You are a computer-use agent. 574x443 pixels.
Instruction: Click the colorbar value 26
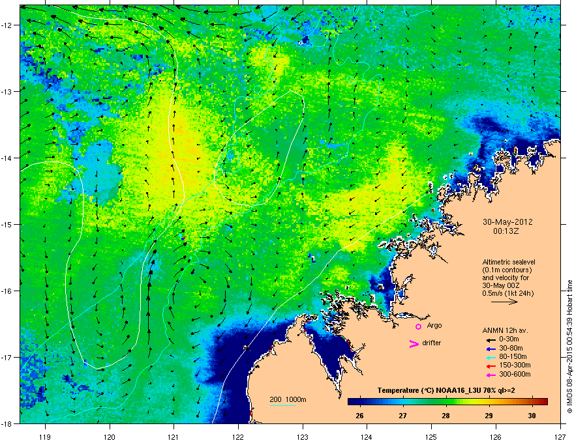pyautogui.click(x=360, y=416)
